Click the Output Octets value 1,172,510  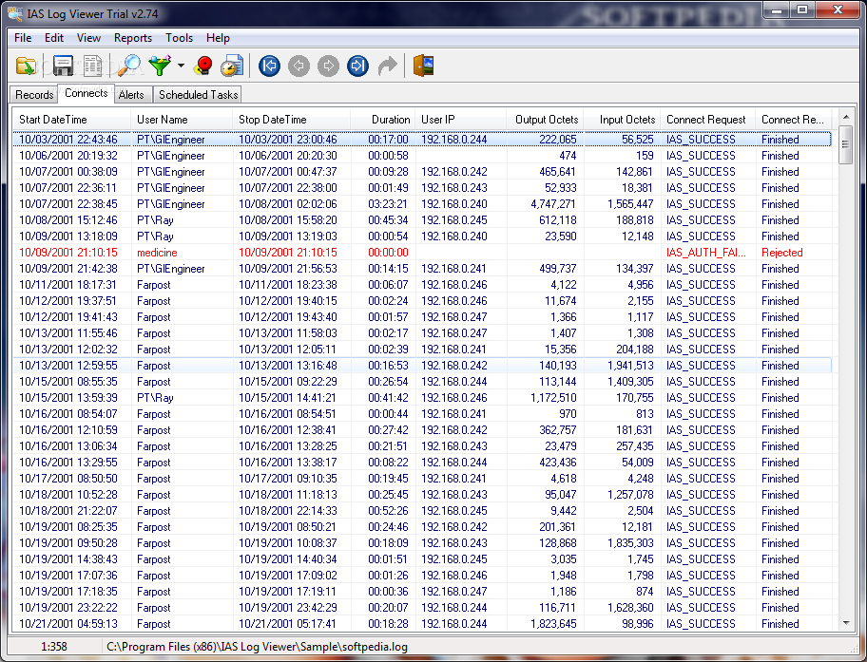553,398
